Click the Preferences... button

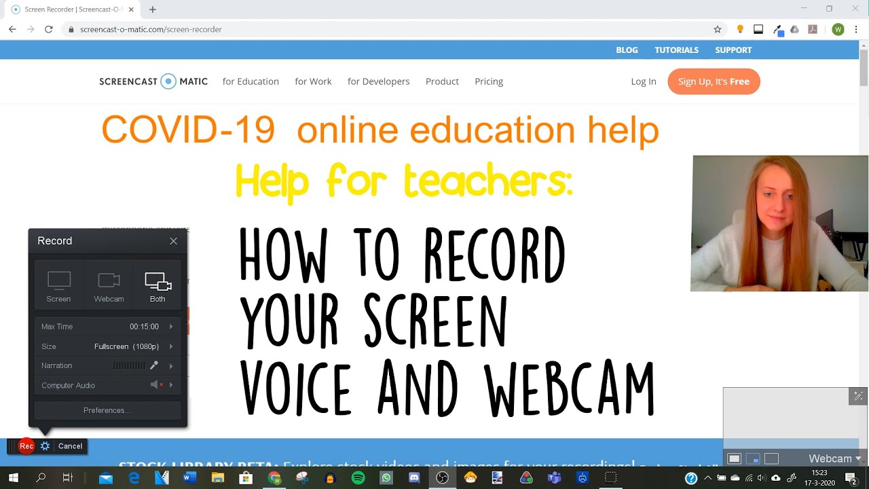(x=107, y=410)
